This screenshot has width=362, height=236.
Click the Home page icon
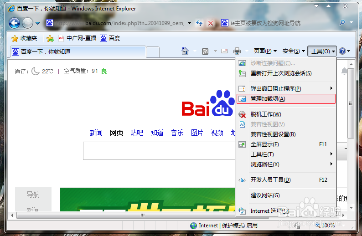185,51
